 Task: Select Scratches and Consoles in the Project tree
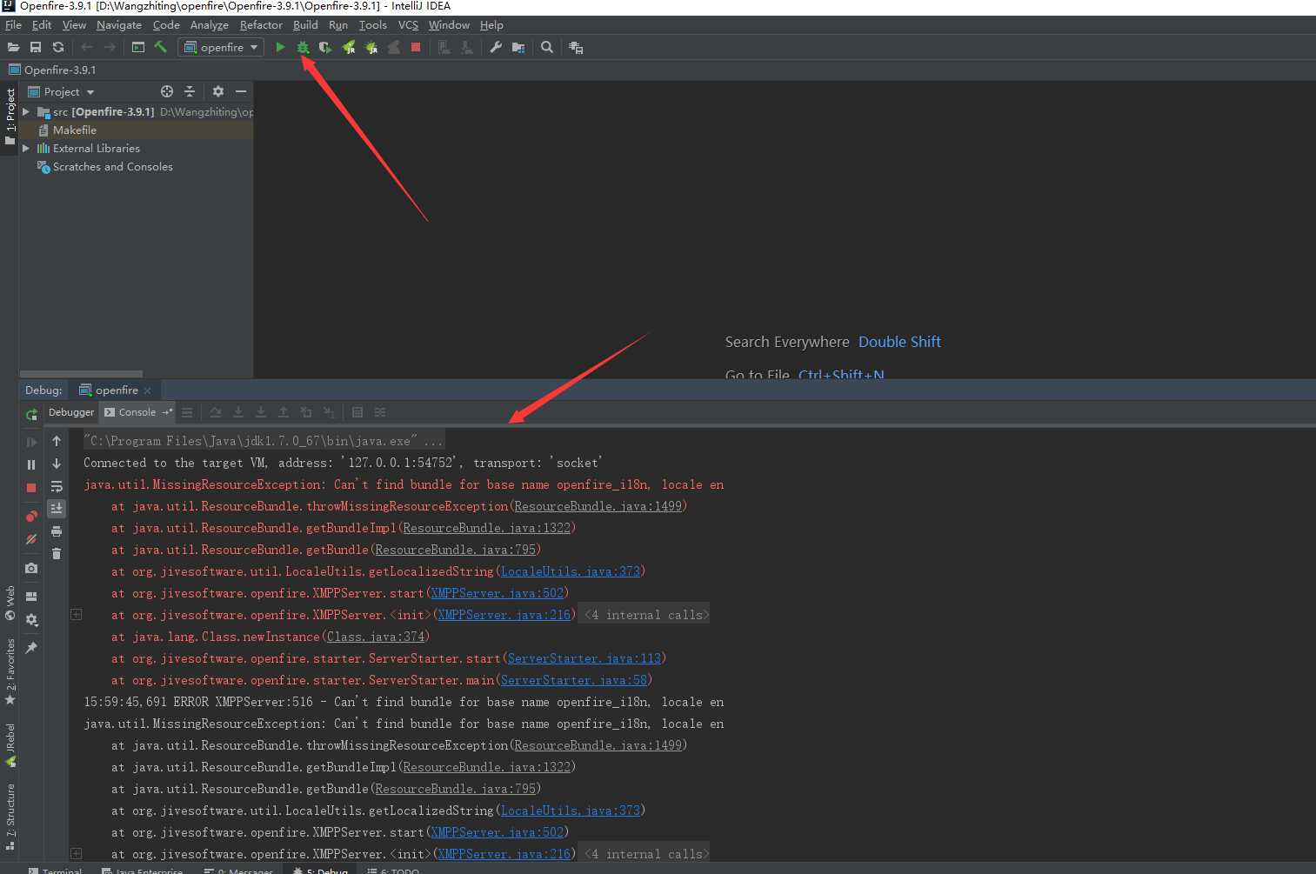tap(113, 166)
